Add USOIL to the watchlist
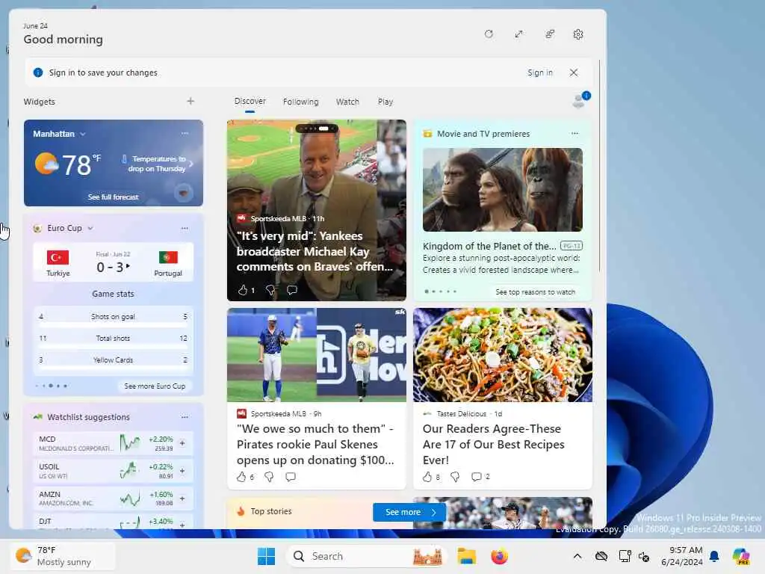 click(182, 471)
